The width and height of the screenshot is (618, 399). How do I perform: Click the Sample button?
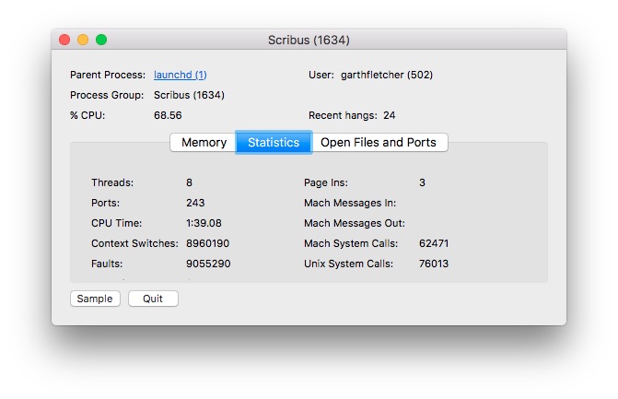click(95, 299)
